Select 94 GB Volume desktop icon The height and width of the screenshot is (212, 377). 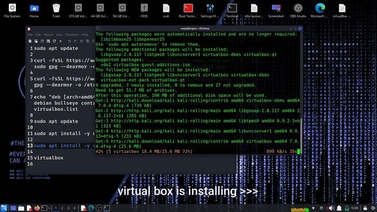[x=122, y=11]
